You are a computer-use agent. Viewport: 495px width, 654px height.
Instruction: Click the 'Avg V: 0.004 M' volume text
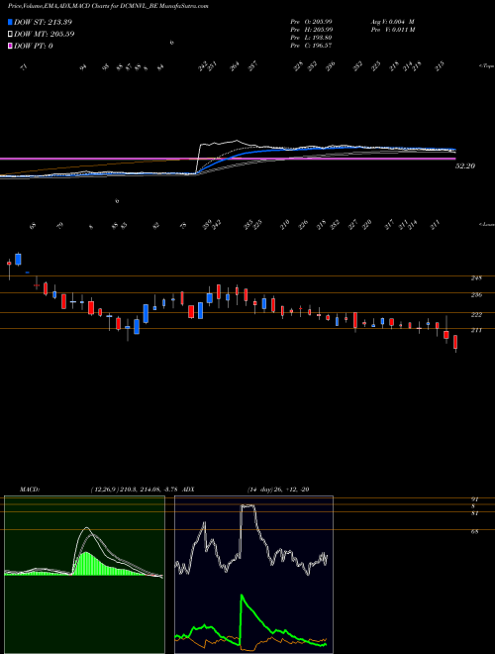point(392,22)
